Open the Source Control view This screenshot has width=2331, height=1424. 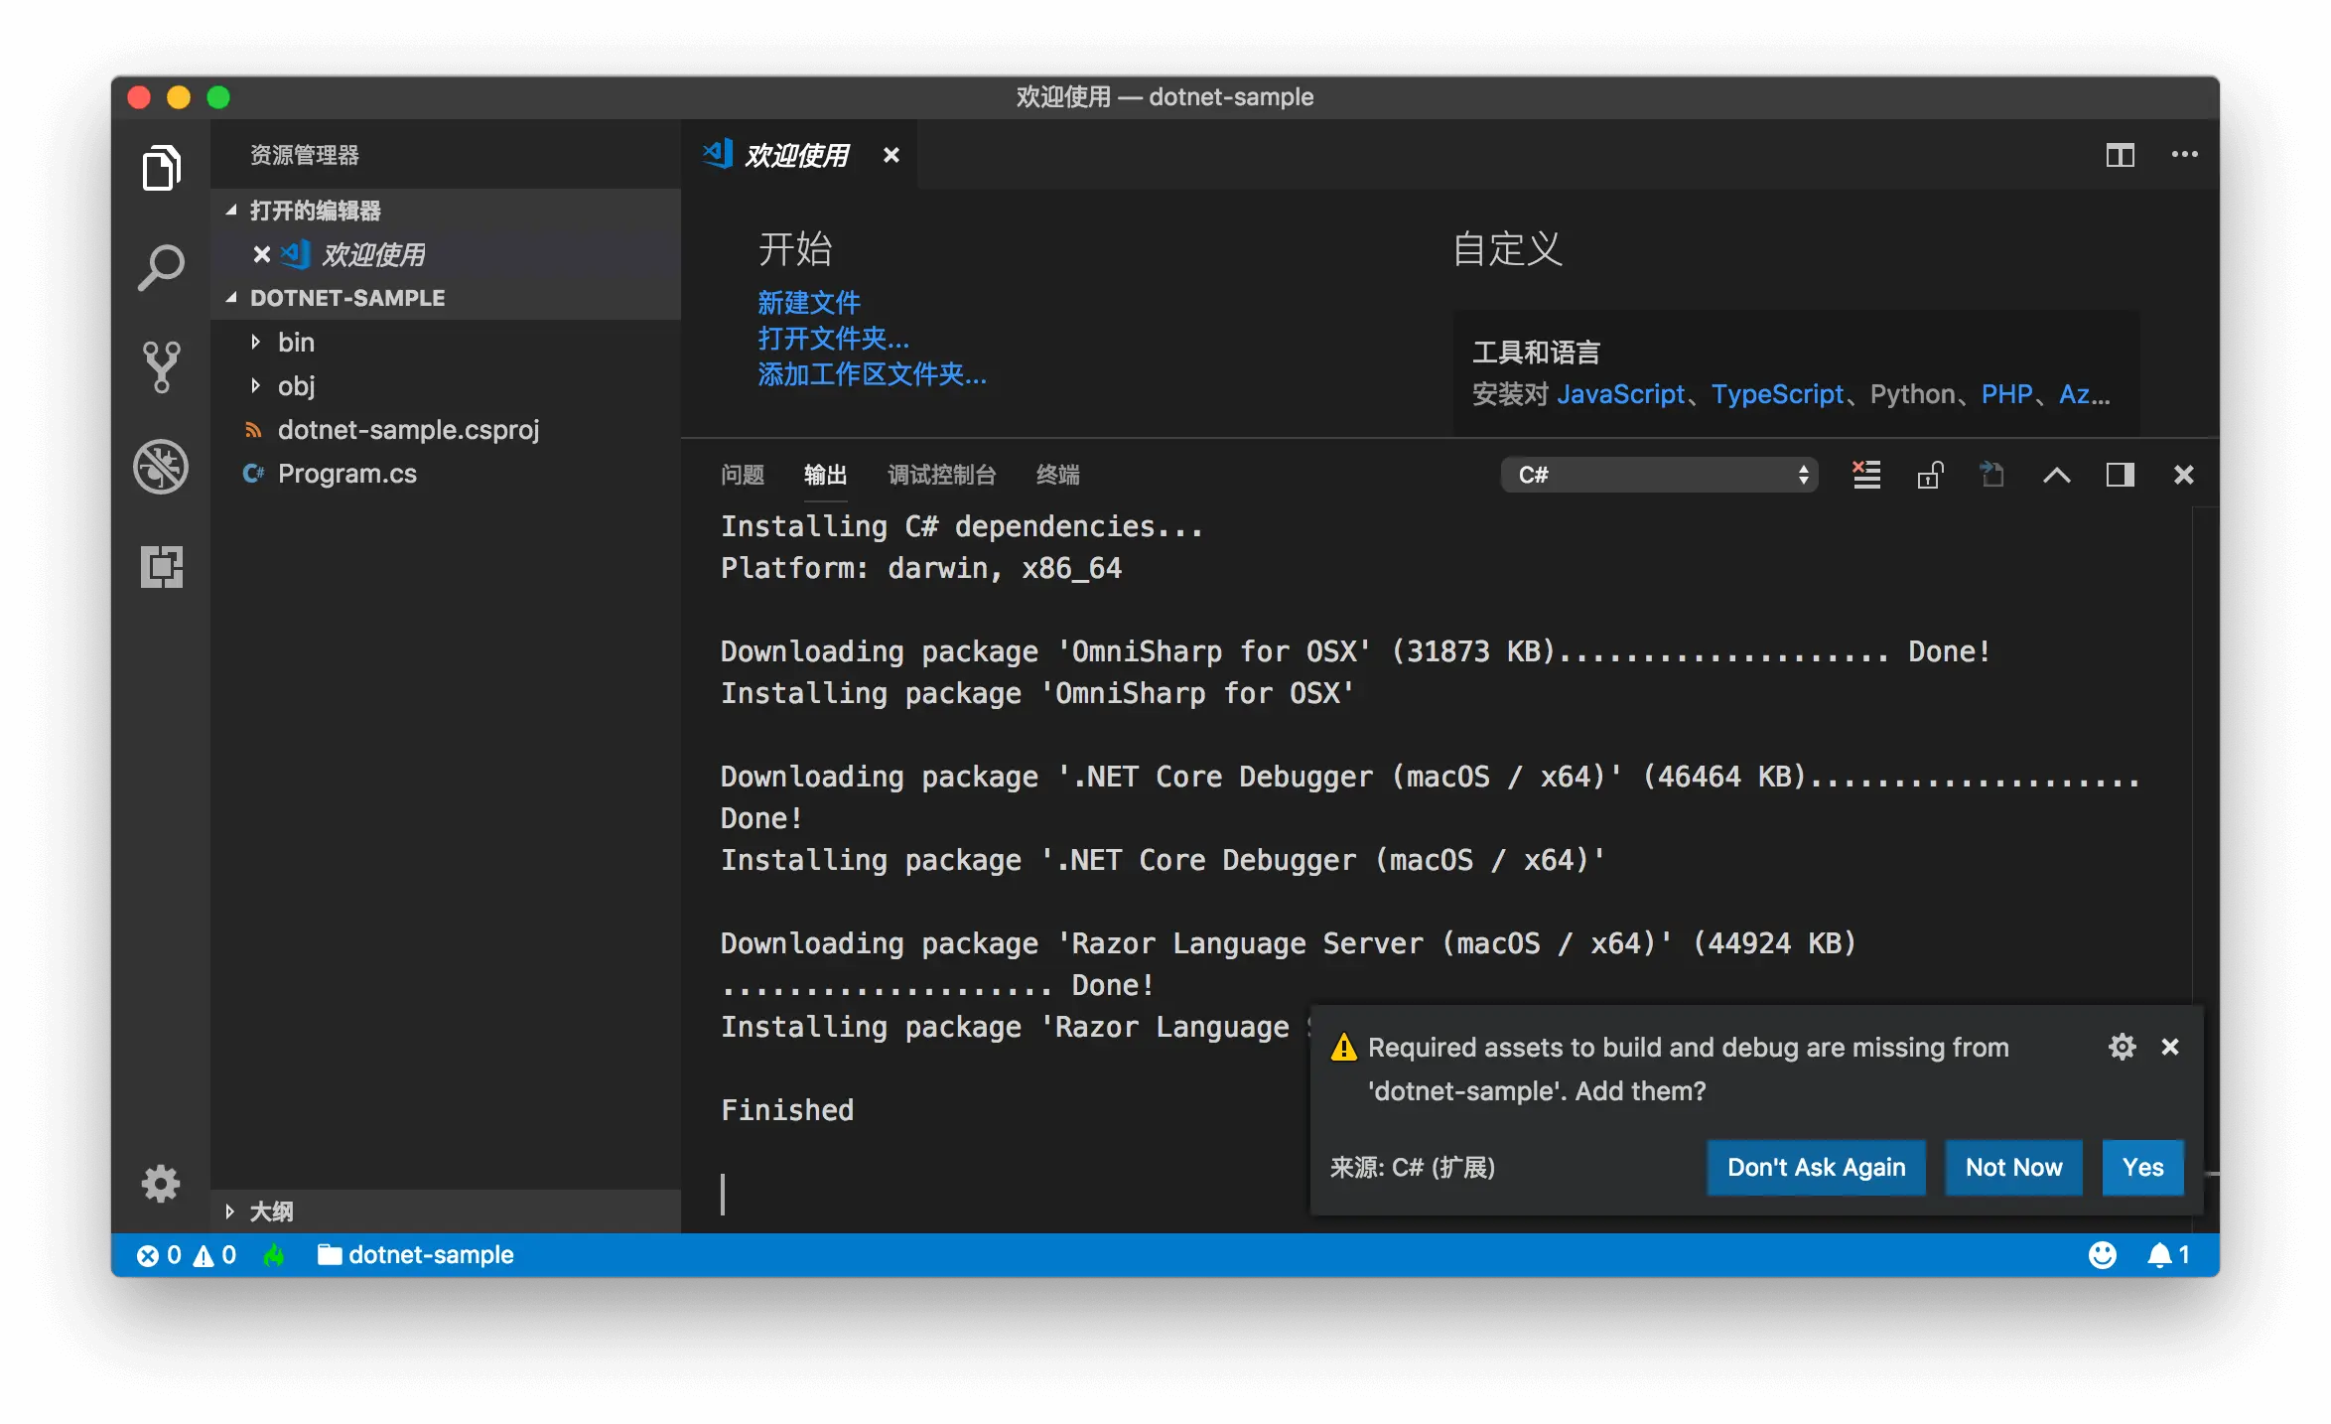[161, 367]
